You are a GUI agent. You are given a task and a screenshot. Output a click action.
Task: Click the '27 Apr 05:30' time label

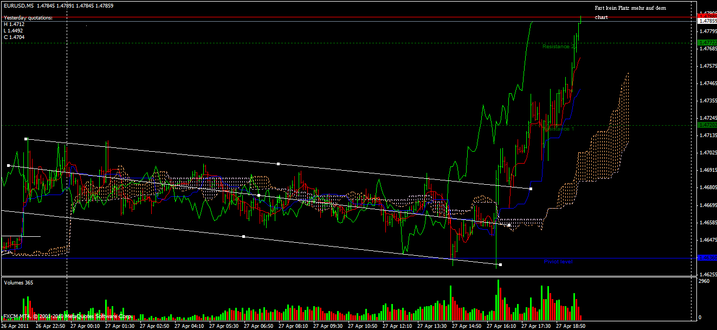pyautogui.click(x=224, y=326)
